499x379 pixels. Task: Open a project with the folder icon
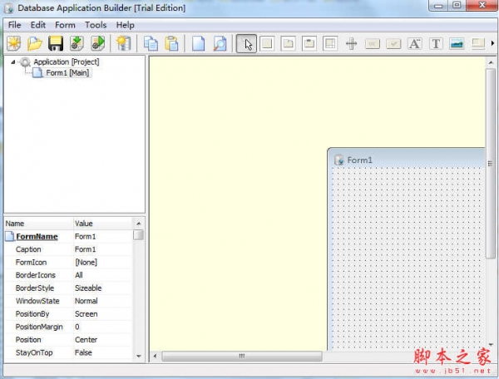click(x=35, y=43)
